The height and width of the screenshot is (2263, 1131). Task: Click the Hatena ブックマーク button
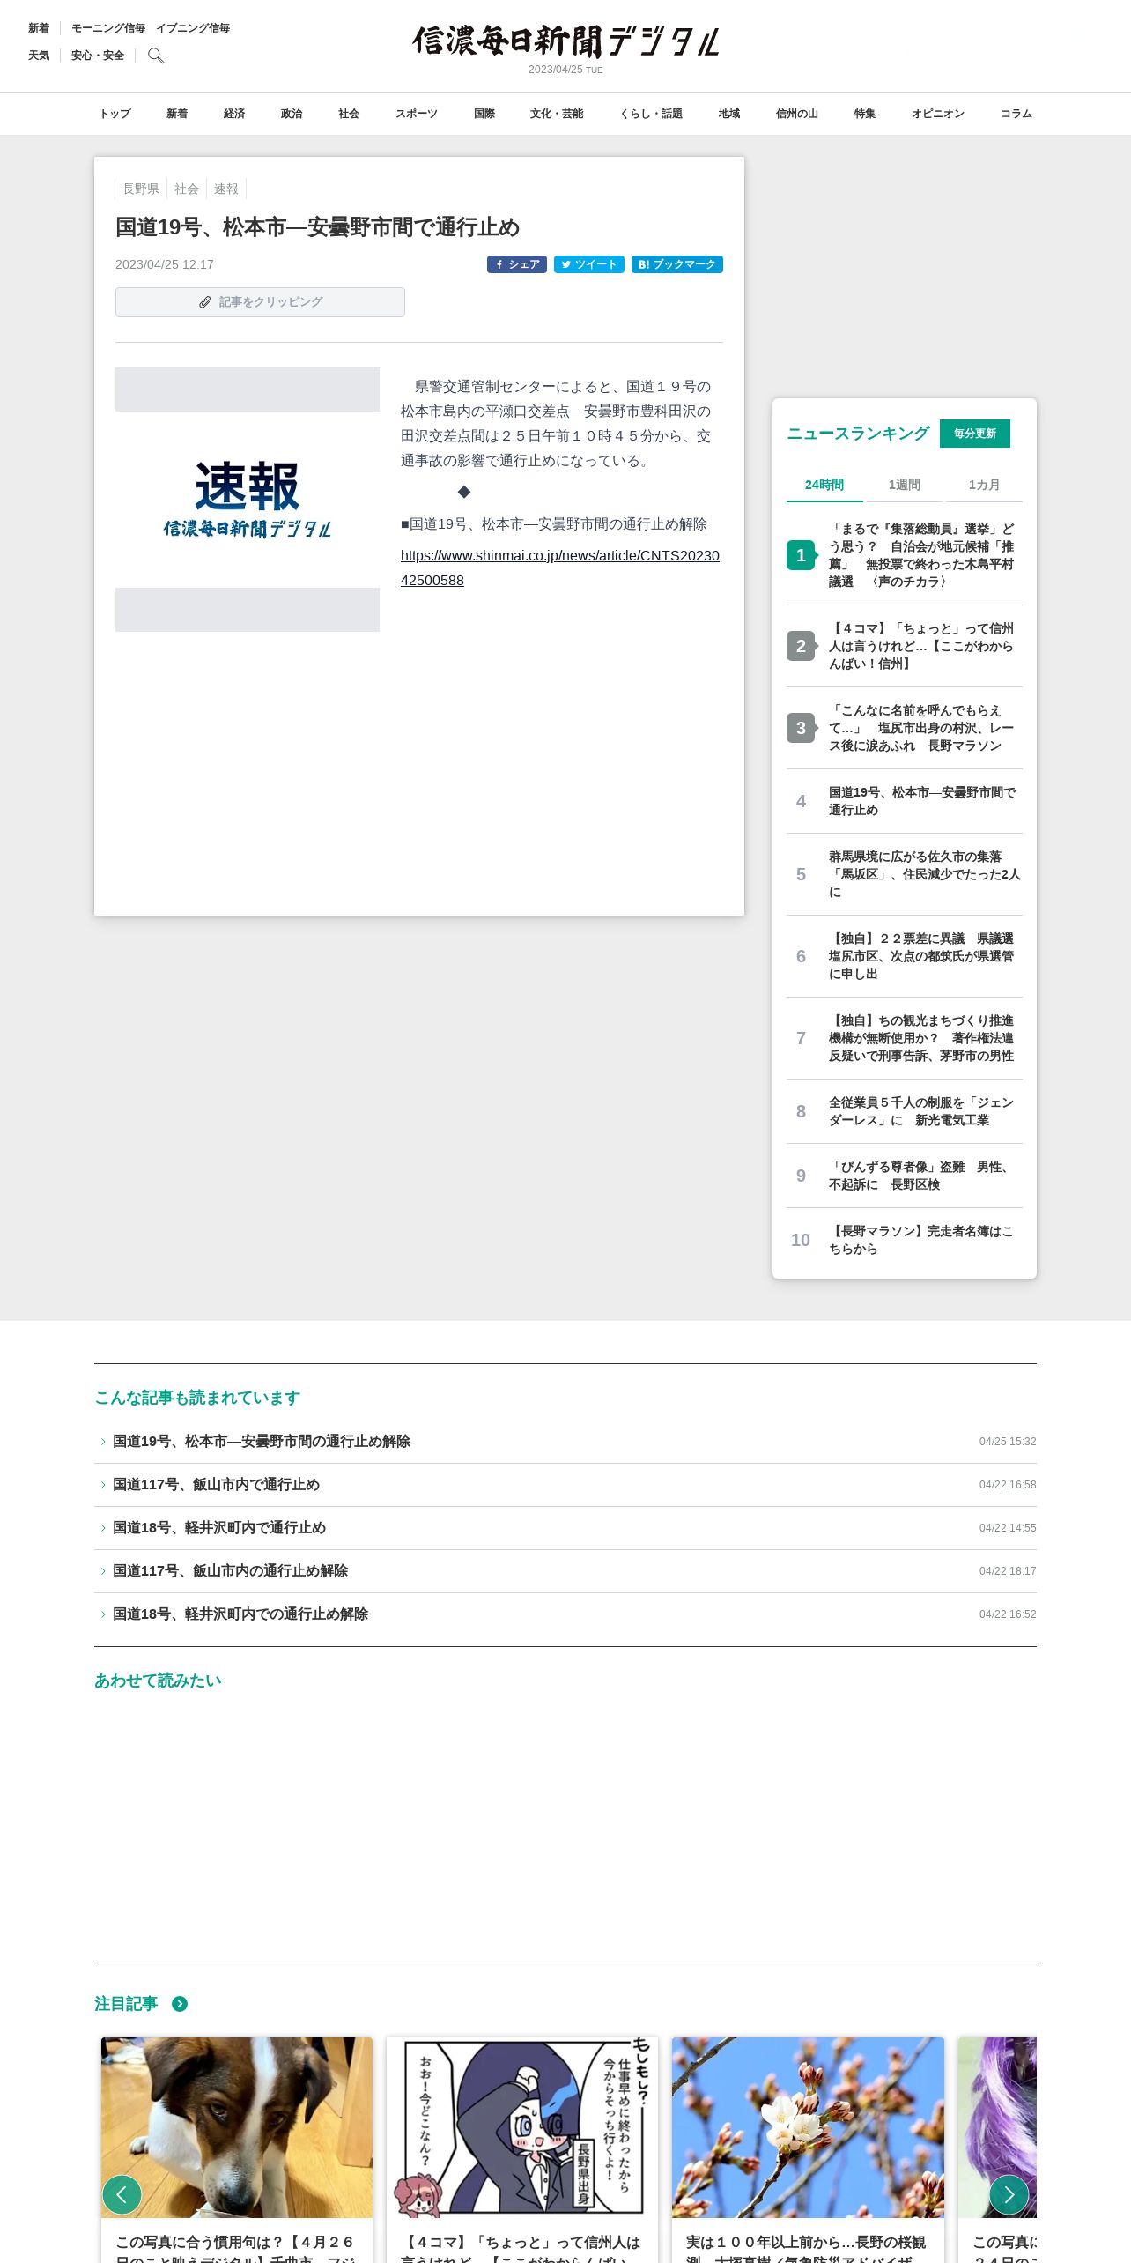[677, 264]
